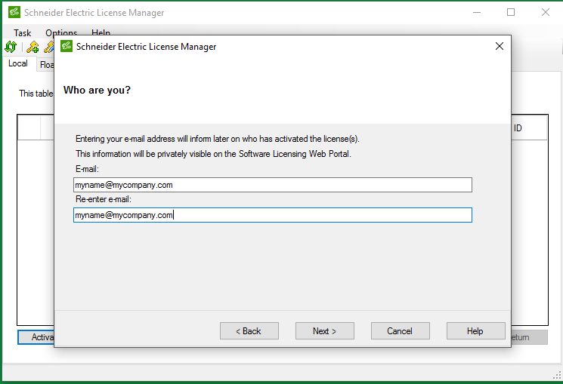Switch to the Local tab
This screenshot has height=384, width=563.
tap(18, 63)
